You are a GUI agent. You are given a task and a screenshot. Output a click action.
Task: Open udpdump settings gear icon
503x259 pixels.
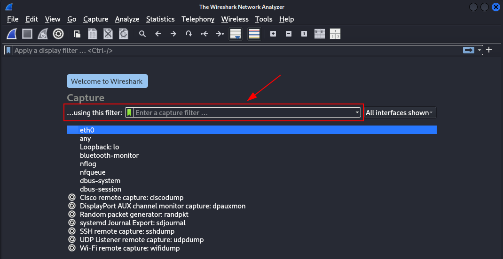(x=72, y=239)
